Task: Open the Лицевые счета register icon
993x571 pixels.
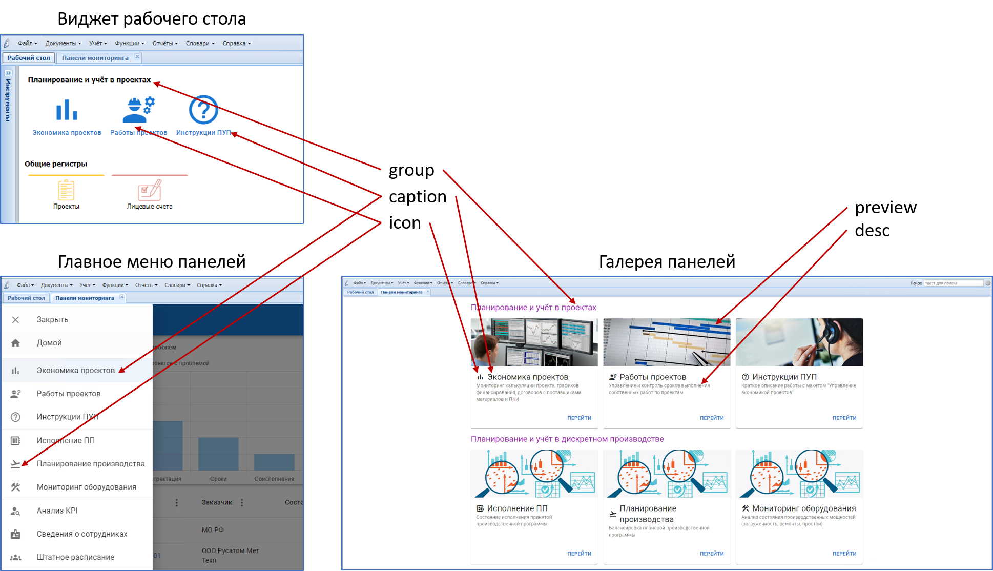Action: 150,191
